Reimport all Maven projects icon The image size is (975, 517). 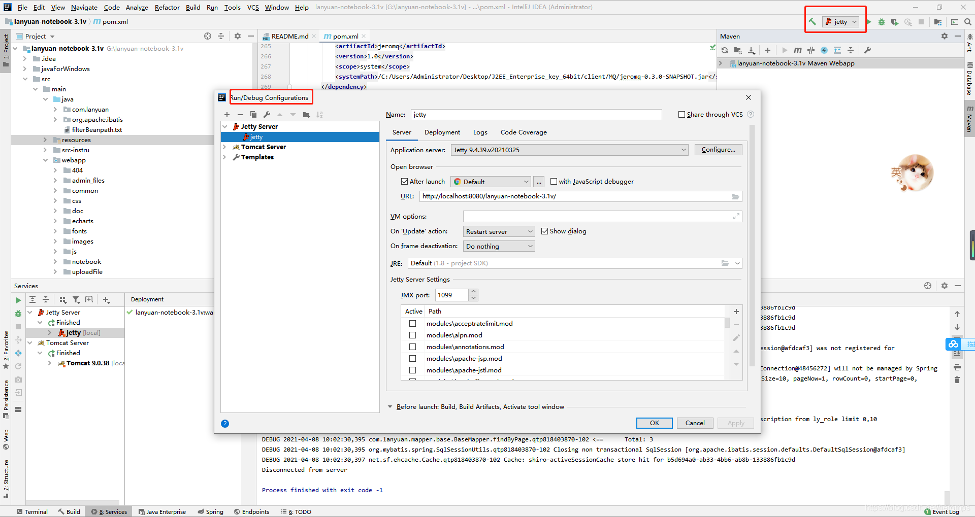pyautogui.click(x=725, y=50)
